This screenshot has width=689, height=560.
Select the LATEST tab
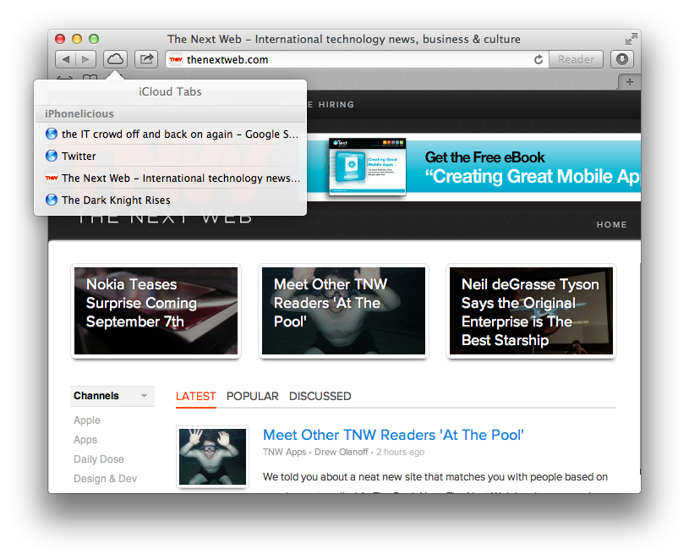195,397
